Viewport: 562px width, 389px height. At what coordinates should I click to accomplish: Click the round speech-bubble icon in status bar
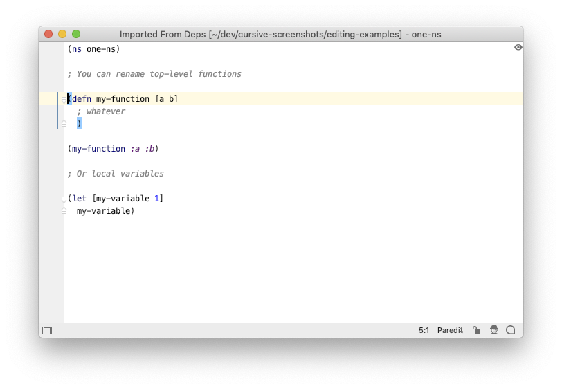(510, 330)
